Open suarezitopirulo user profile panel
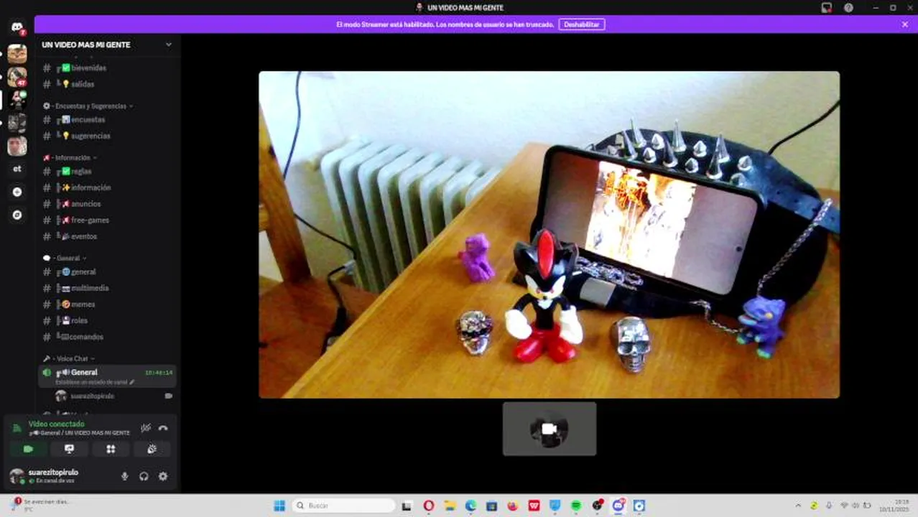The width and height of the screenshot is (918, 517). [52, 476]
